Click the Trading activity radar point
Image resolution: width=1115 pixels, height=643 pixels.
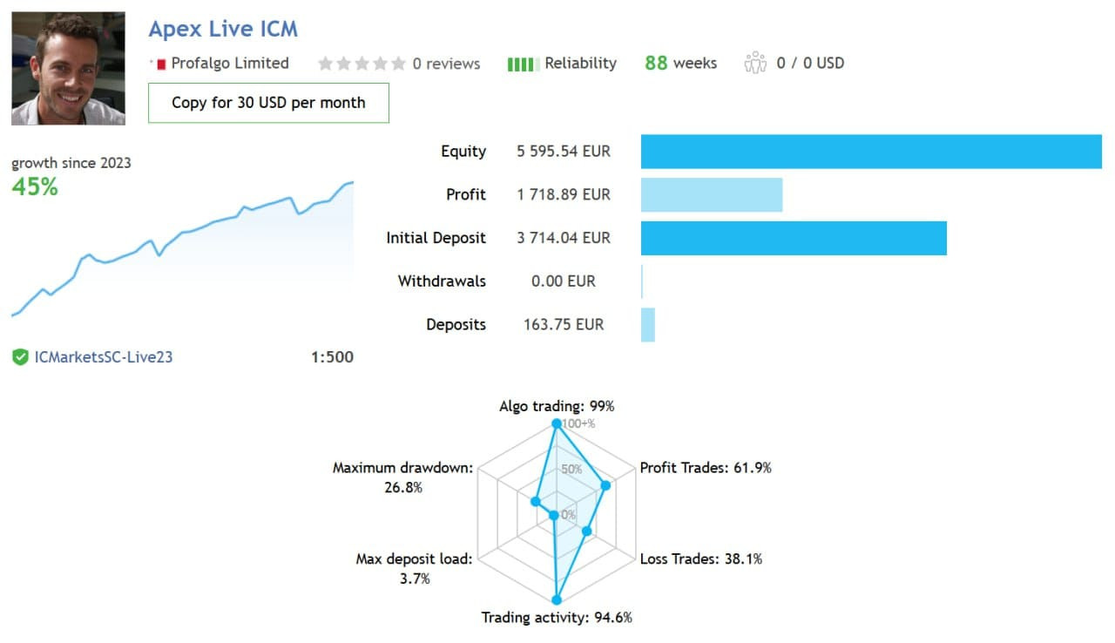coord(556,599)
